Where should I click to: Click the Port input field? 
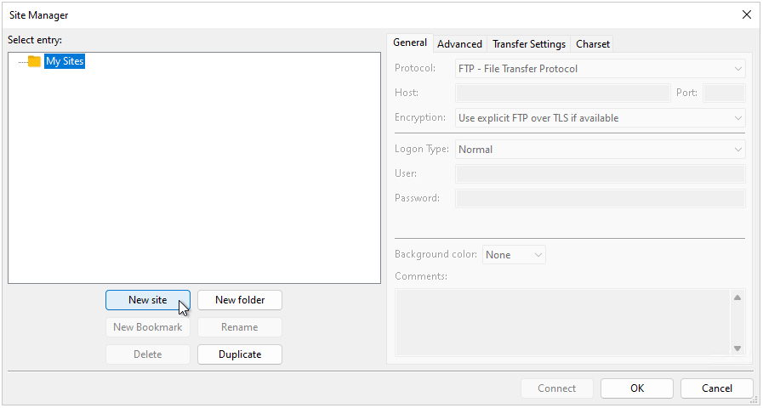725,93
